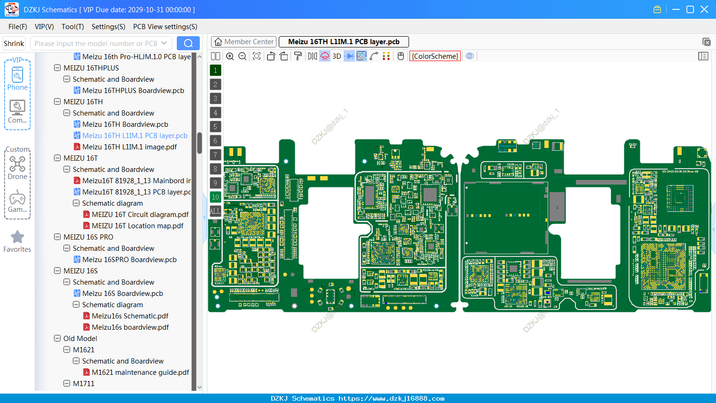Select the ALL layers button
The width and height of the screenshot is (716, 403).
coord(215,211)
